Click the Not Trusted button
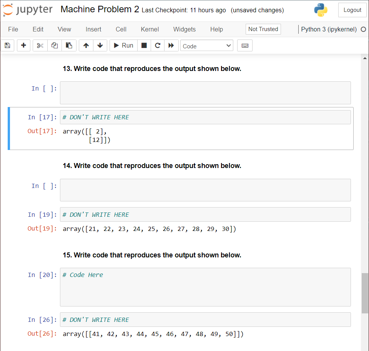The height and width of the screenshot is (351, 369). click(263, 29)
